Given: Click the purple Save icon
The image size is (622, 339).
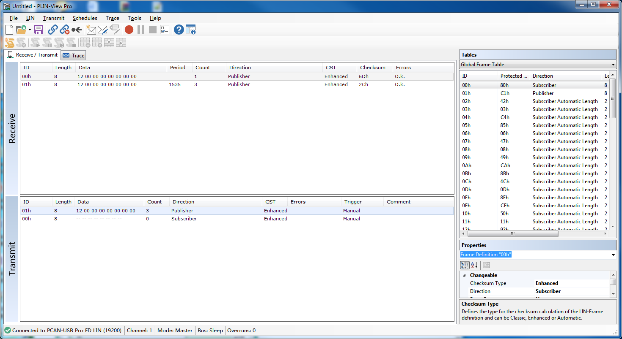Looking at the screenshot, I should point(39,30).
